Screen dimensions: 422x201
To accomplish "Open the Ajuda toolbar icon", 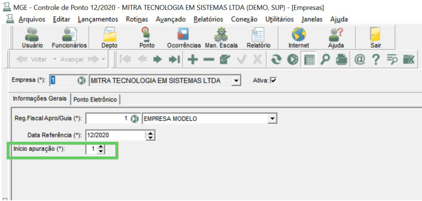I will (336, 38).
